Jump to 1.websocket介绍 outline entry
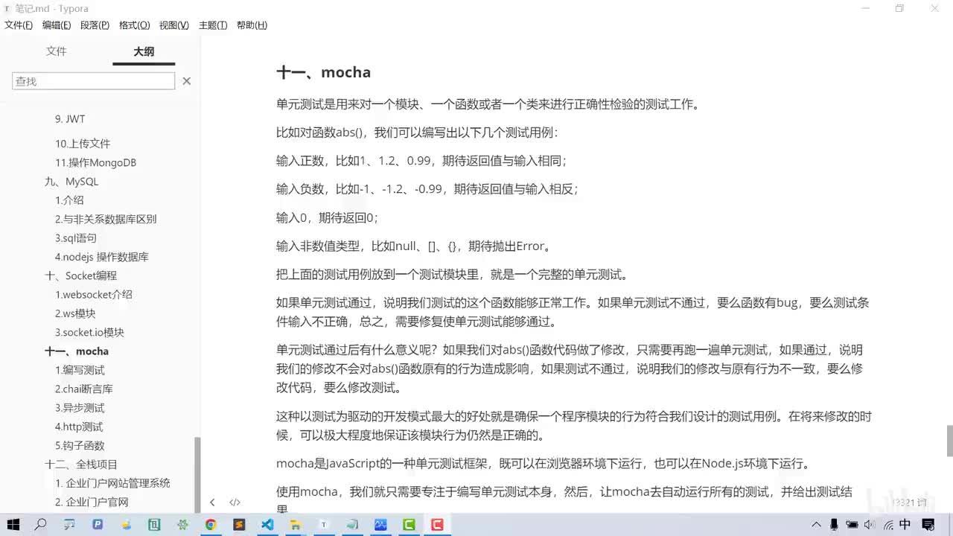This screenshot has height=536, width=953. pos(94,294)
